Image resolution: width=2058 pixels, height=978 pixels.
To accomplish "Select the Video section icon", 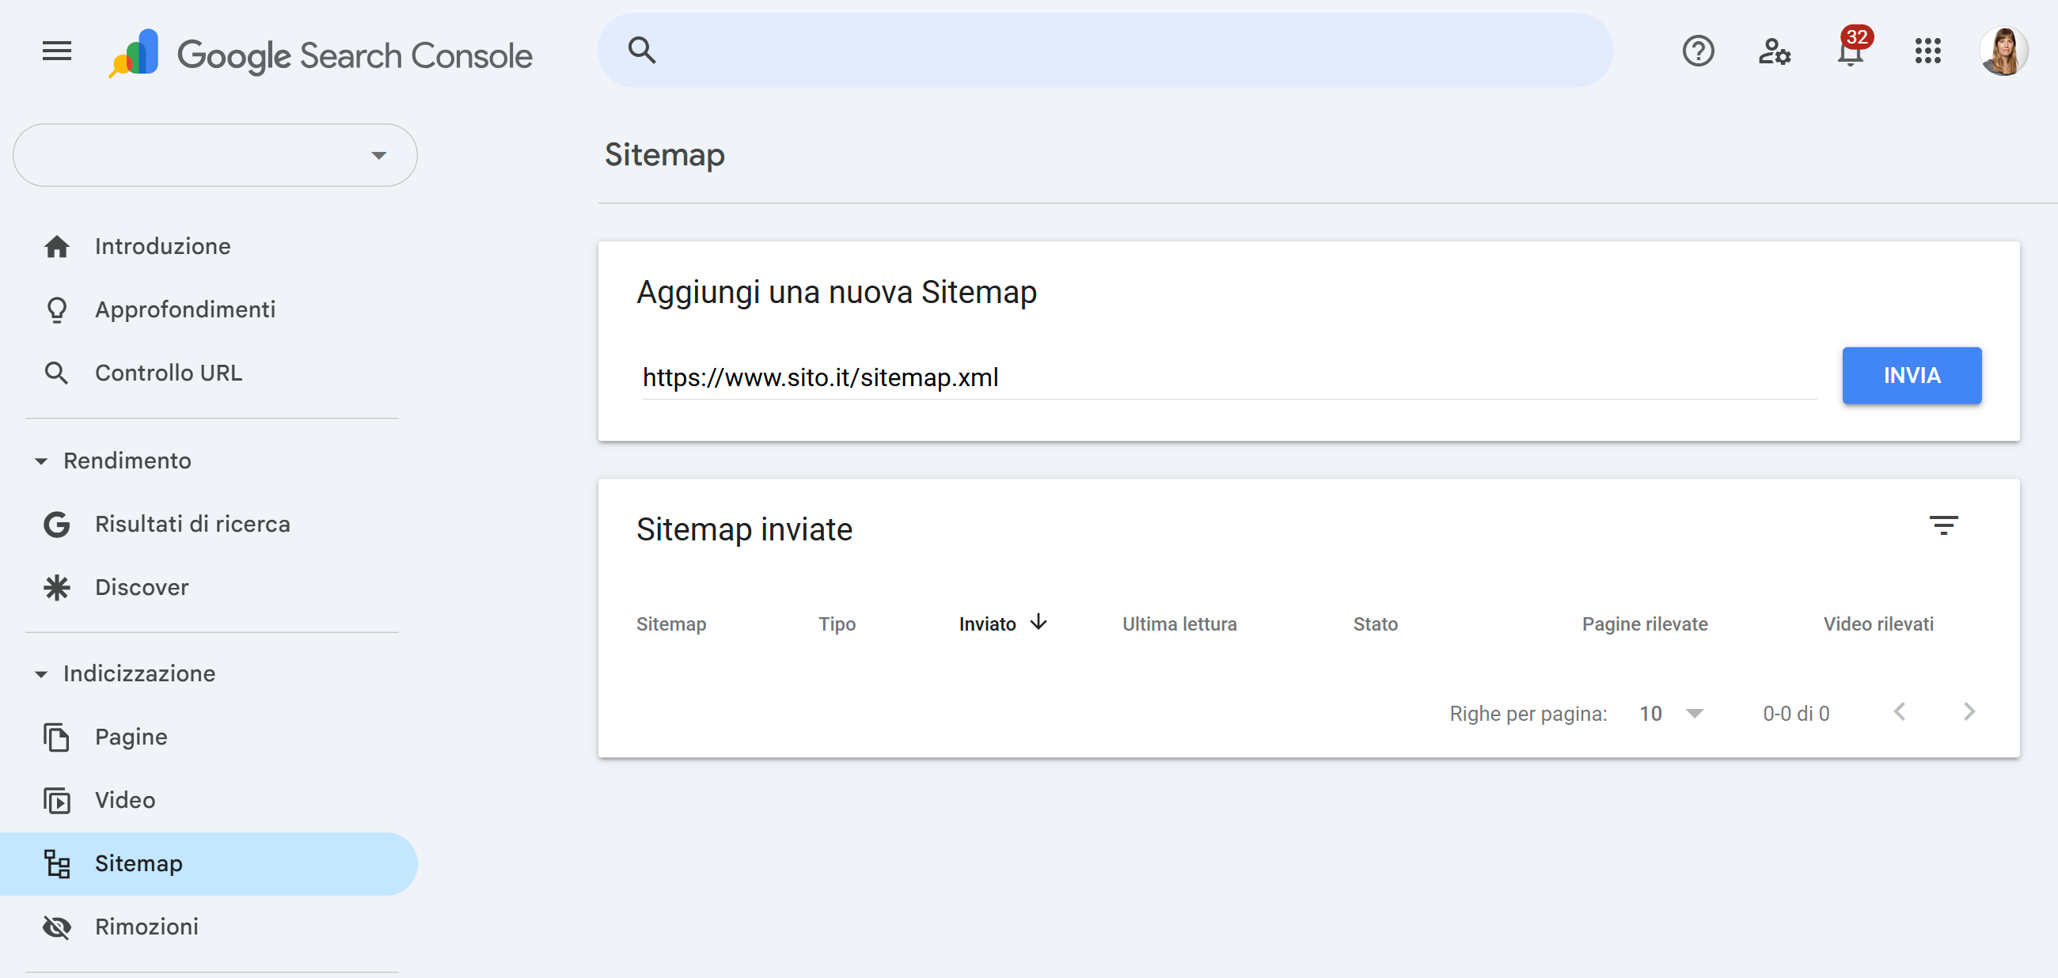I will (x=57, y=800).
